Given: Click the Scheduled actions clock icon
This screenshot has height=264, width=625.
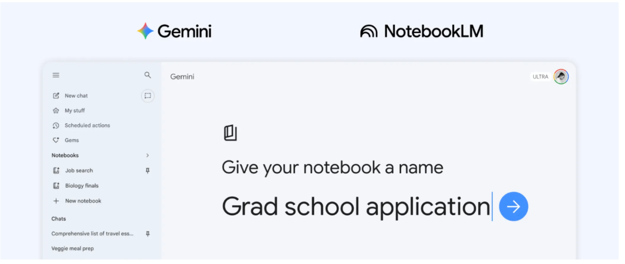Looking at the screenshot, I should click(x=56, y=126).
